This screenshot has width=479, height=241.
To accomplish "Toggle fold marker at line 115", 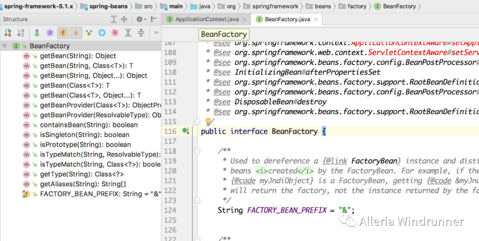I will coord(197,122).
